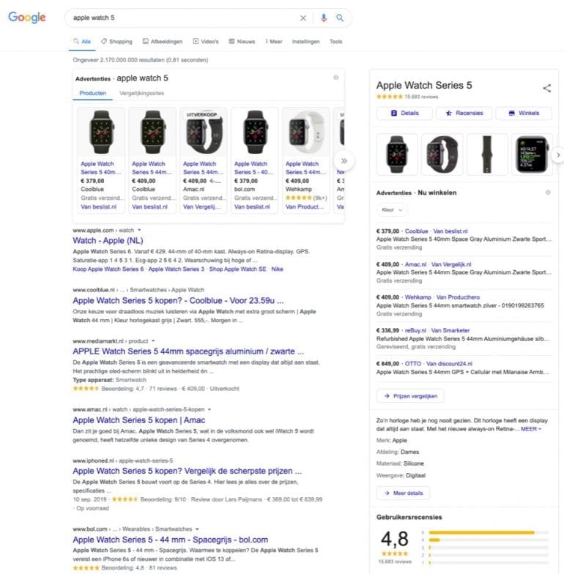Click the Google logo

pos(26,18)
